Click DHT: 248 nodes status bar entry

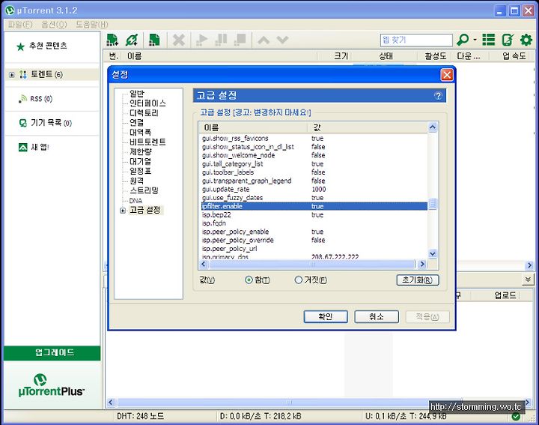point(140,417)
